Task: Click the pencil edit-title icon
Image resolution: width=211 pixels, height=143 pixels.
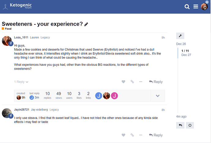Action: [x=86, y=24]
